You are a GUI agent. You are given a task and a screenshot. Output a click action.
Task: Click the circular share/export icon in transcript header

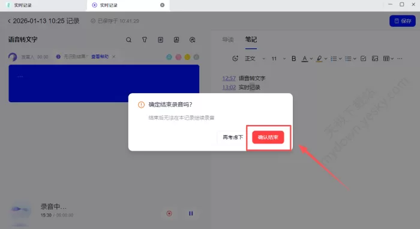click(x=193, y=40)
